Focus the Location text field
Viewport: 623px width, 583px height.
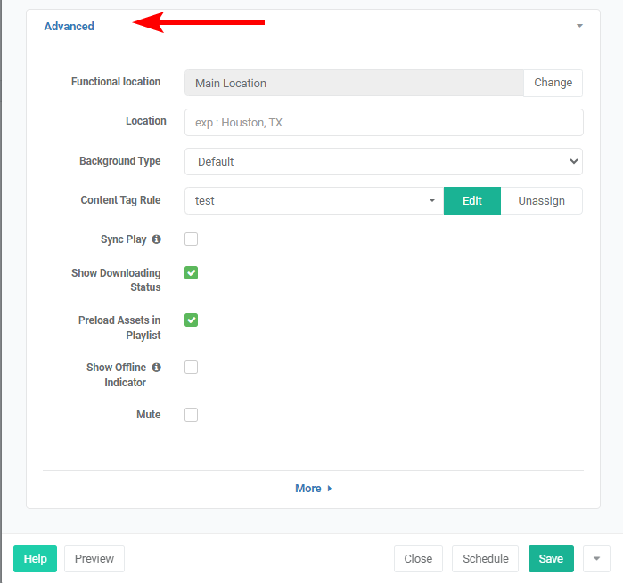(x=383, y=123)
